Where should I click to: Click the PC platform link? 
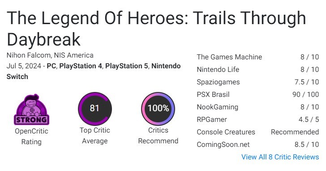pyautogui.click(x=51, y=66)
